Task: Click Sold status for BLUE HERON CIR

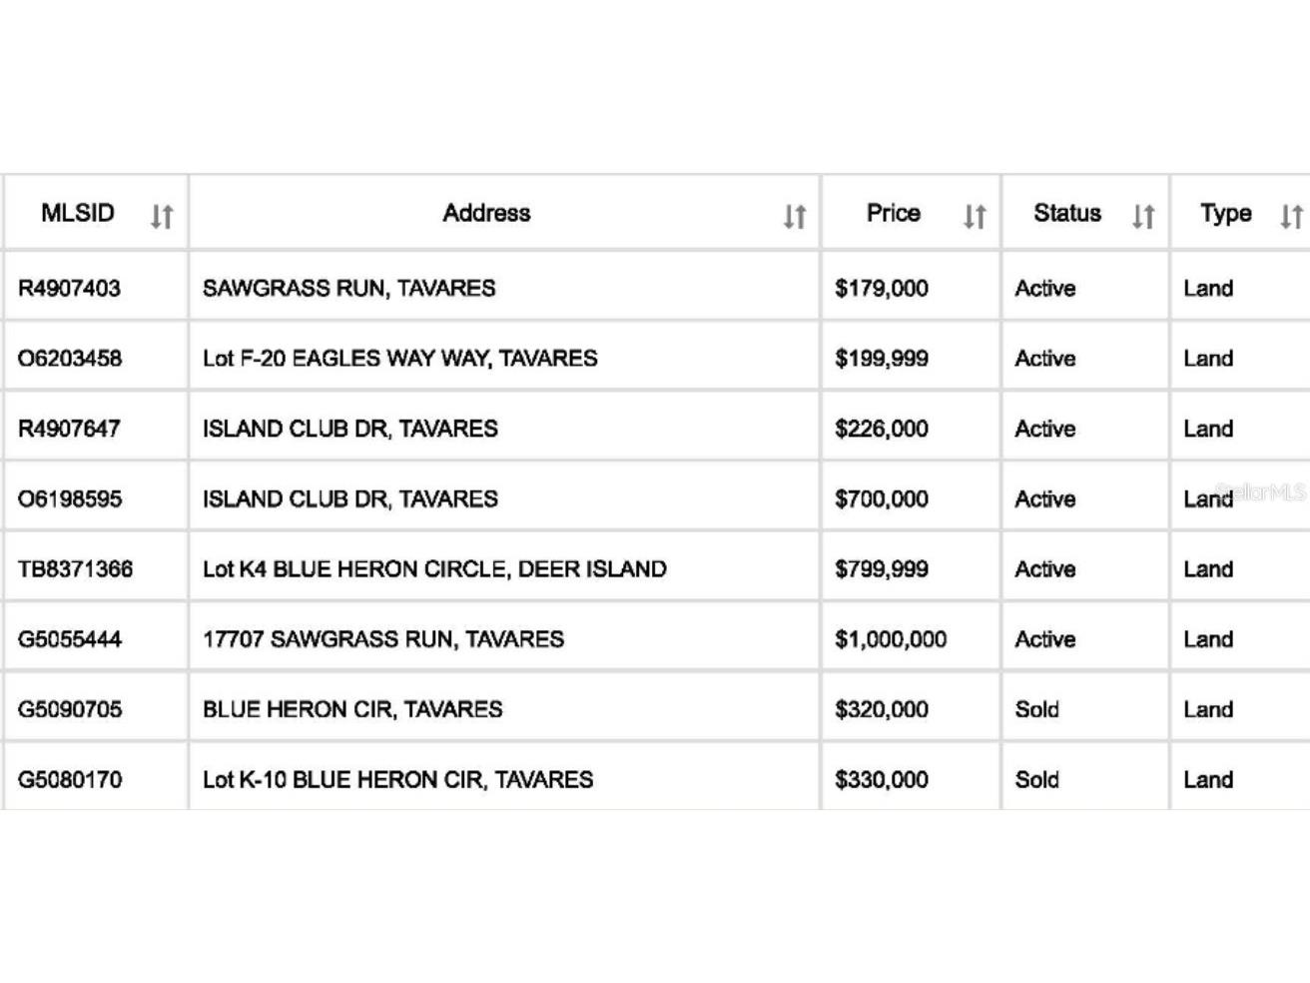Action: [1036, 709]
